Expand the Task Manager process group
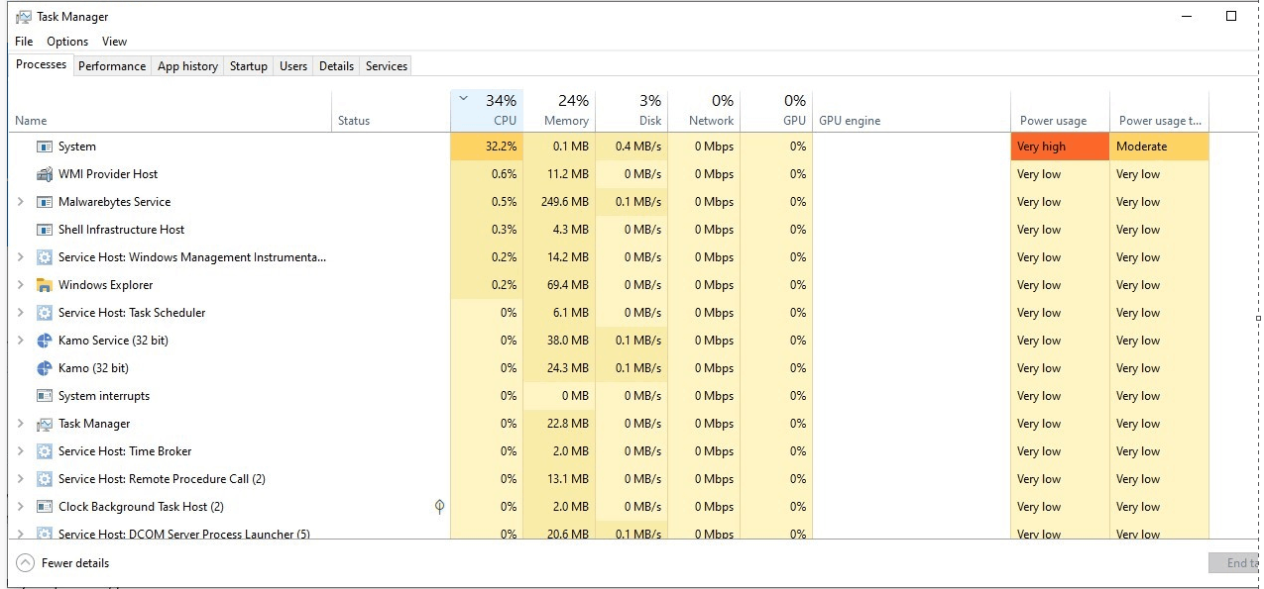The width and height of the screenshot is (1264, 589). [x=20, y=424]
